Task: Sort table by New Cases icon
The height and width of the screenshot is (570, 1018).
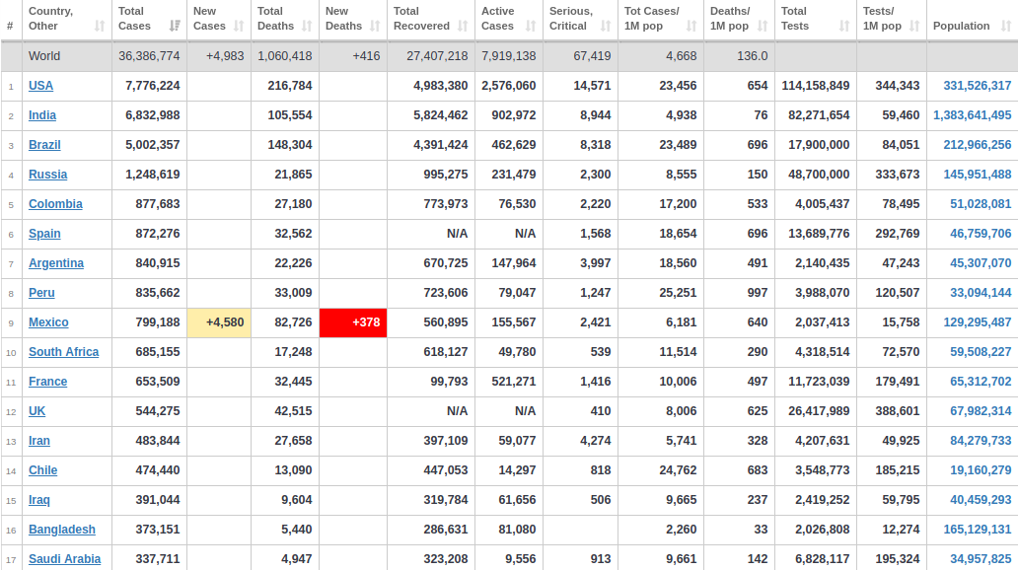Action: (239, 26)
